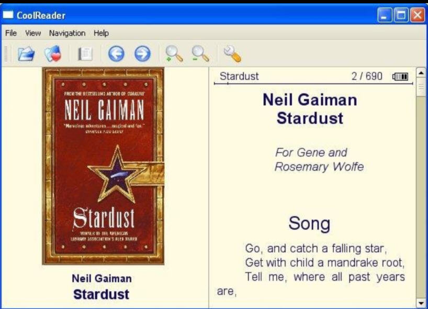Image resolution: width=428 pixels, height=309 pixels.
Task: Click the 'Stardust' header title text
Action: (x=239, y=76)
